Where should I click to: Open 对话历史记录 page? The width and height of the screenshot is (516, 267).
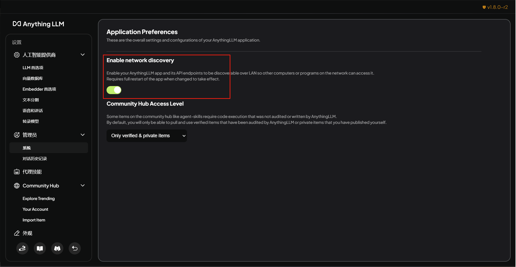[x=35, y=158]
